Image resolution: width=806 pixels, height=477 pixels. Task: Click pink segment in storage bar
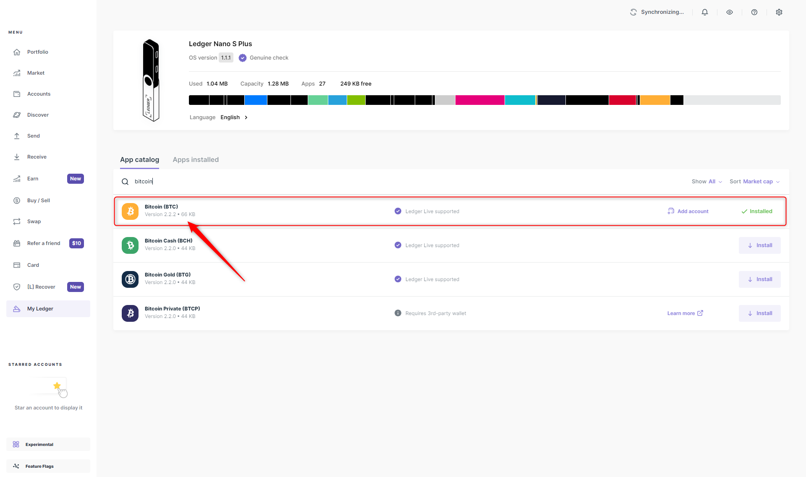[x=479, y=100]
